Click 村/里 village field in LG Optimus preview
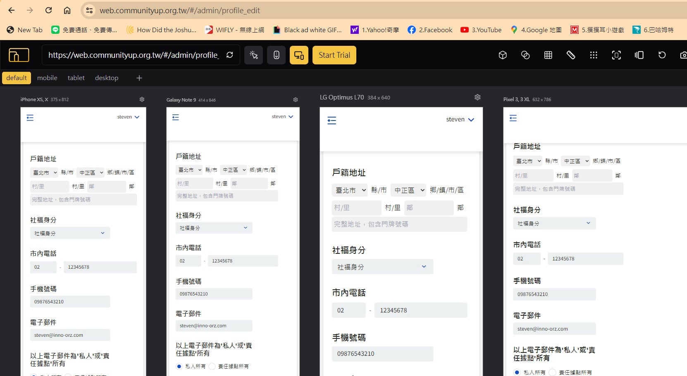 [356, 208]
